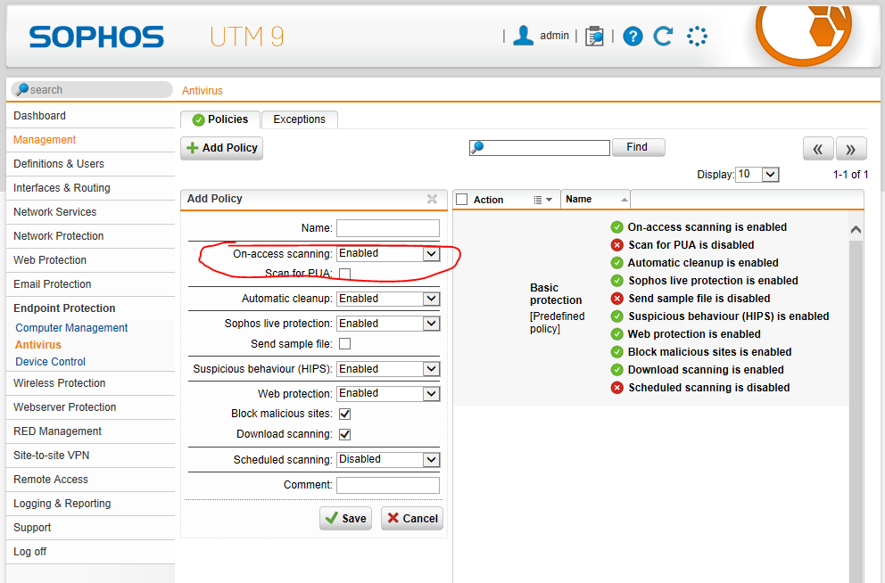The image size is (885, 583).
Task: Click the red status icon for Send sample file
Action: pyautogui.click(x=616, y=299)
